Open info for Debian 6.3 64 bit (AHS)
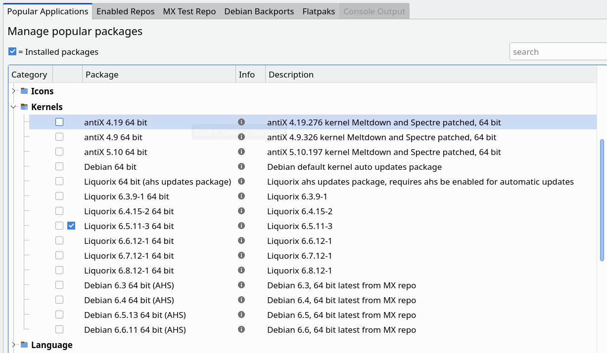Viewport: 607px width, 353px height. 241,285
